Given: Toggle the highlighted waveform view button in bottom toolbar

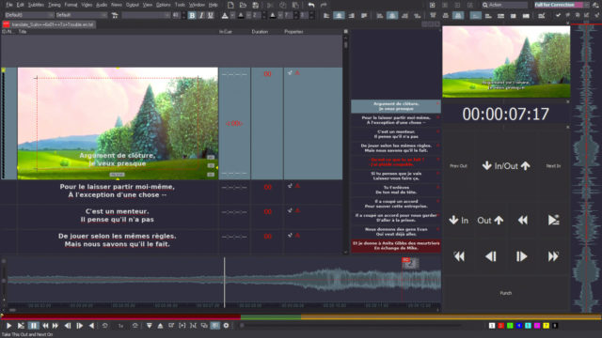Looking at the screenshot, I should tap(215, 326).
